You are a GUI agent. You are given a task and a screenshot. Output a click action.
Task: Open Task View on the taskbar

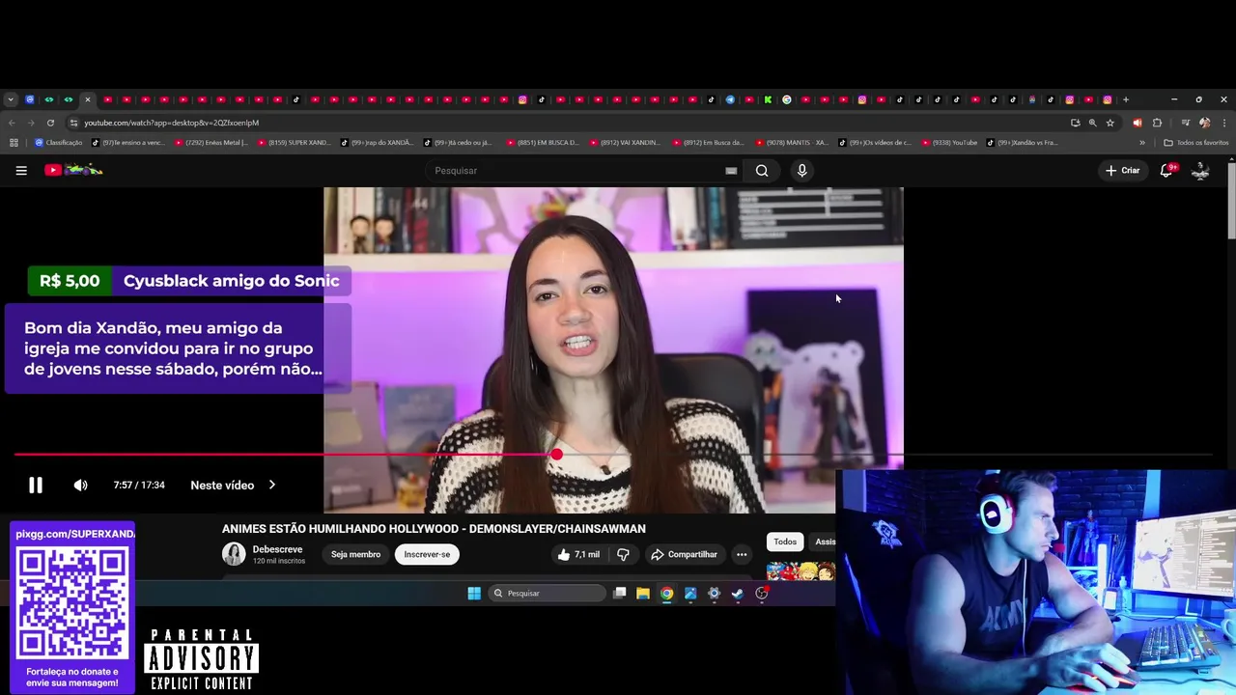click(x=620, y=593)
